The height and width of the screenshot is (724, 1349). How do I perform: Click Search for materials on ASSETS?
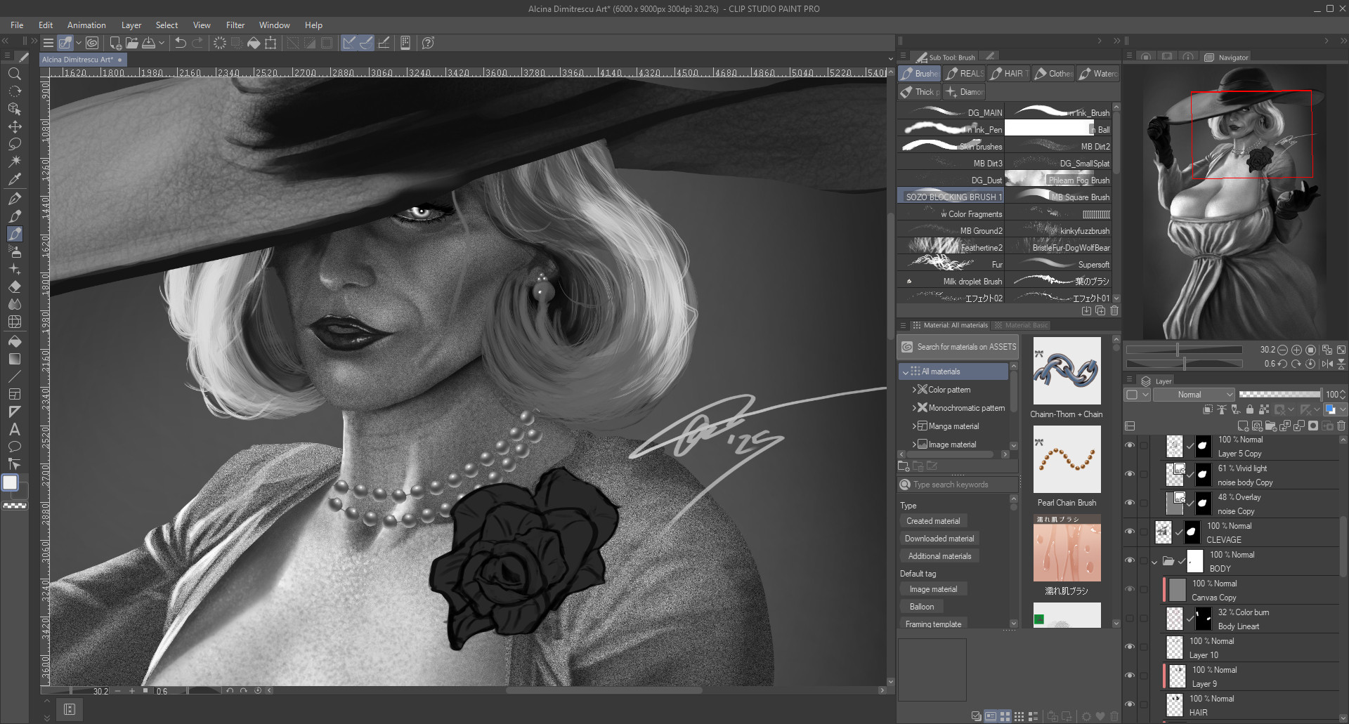click(958, 347)
